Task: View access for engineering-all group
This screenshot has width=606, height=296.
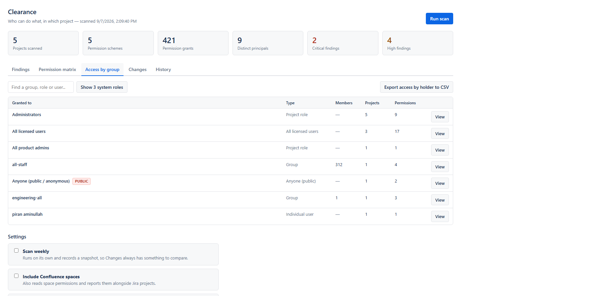Action: pyautogui.click(x=440, y=200)
